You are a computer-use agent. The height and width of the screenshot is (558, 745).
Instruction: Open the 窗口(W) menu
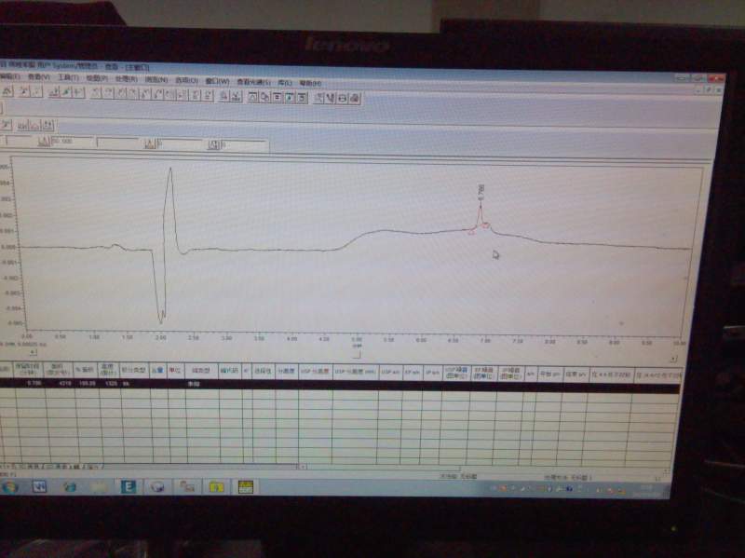217,81
